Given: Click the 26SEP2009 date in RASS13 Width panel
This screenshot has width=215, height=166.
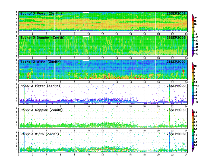Looking at the screenshot, I should (176, 134).
